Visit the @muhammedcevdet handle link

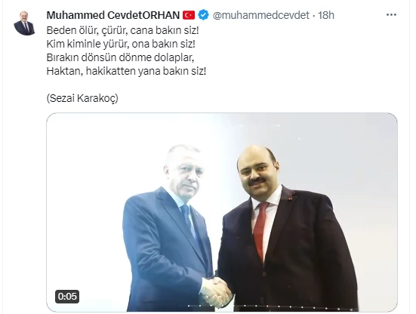(x=261, y=15)
